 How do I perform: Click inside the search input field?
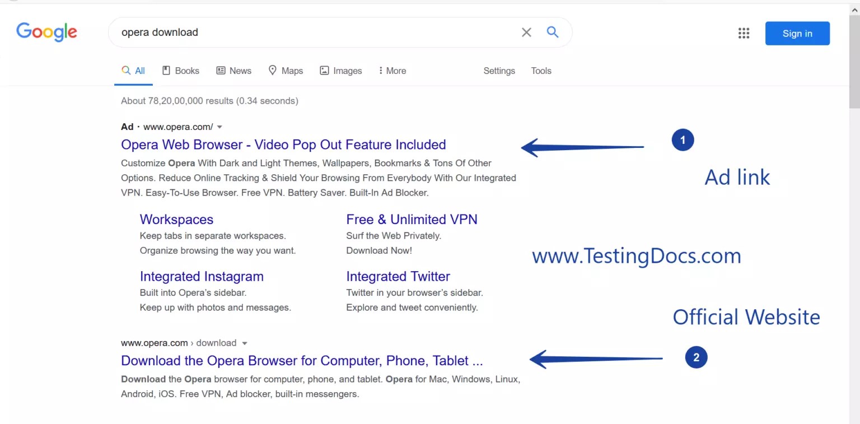tap(314, 32)
